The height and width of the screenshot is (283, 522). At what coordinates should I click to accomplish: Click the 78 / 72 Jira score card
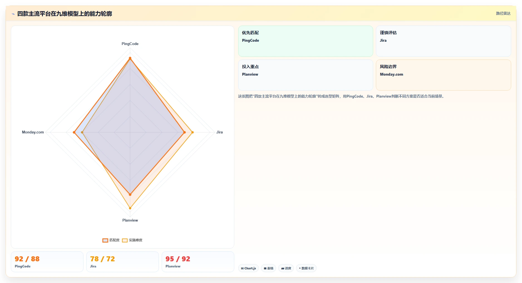coord(122,262)
